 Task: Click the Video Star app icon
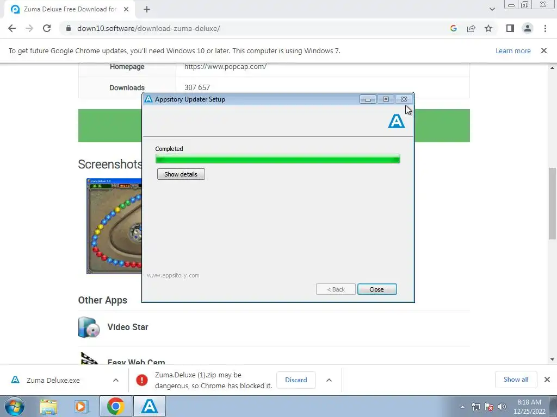(89, 327)
